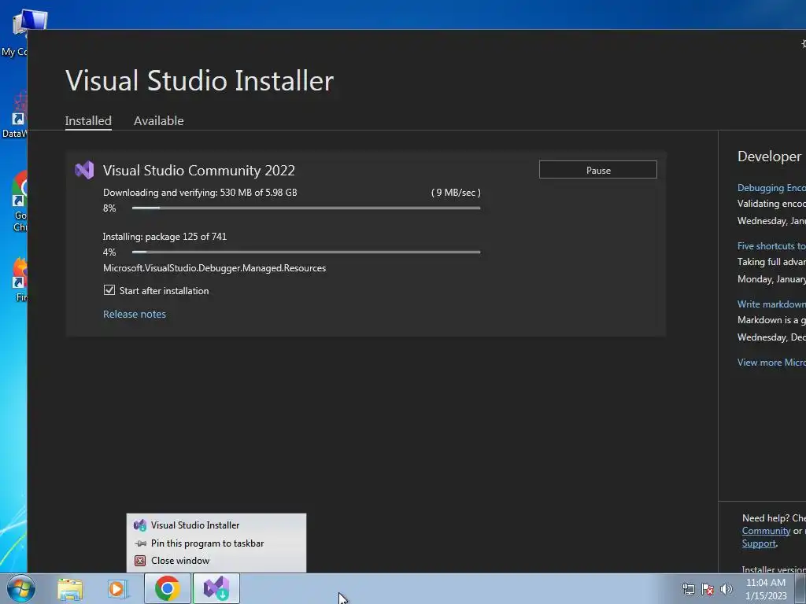Screen dimensions: 806x604
Task: Click the Microsoft.VisualStudio.Debugger.Managed.Resources package name
Action: 214,268
